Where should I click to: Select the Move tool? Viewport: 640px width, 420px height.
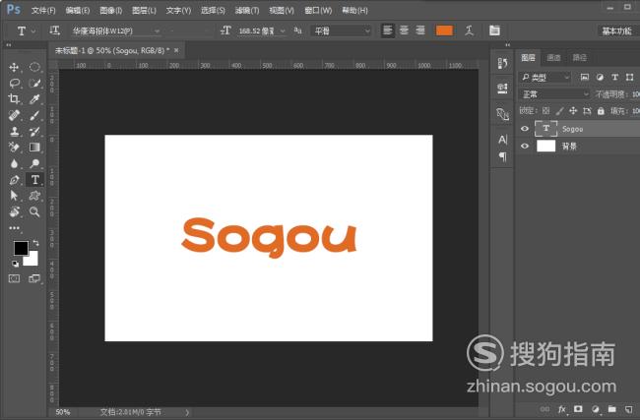[x=14, y=67]
